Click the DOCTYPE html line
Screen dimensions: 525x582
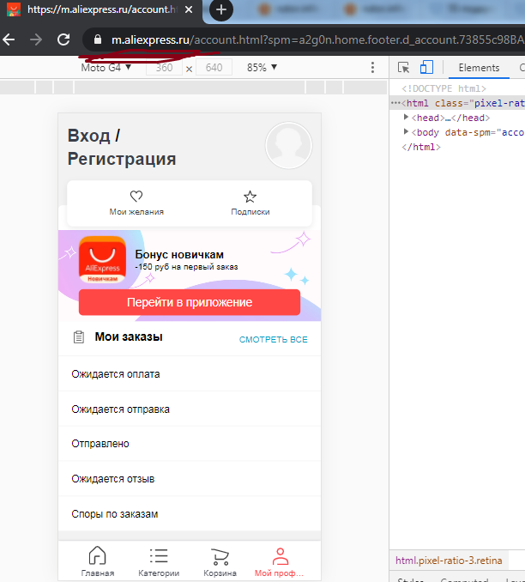pyautogui.click(x=444, y=88)
